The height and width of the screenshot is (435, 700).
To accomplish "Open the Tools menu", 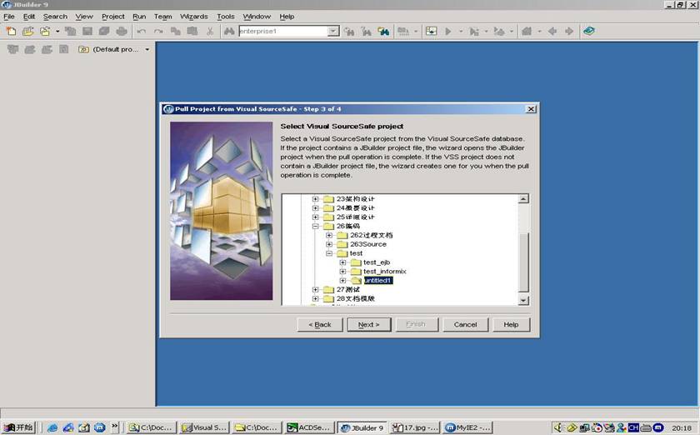I will point(226,17).
